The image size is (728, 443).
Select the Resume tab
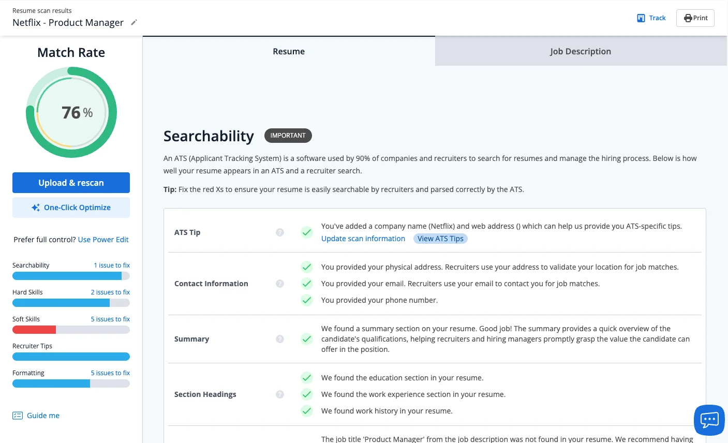pos(289,51)
